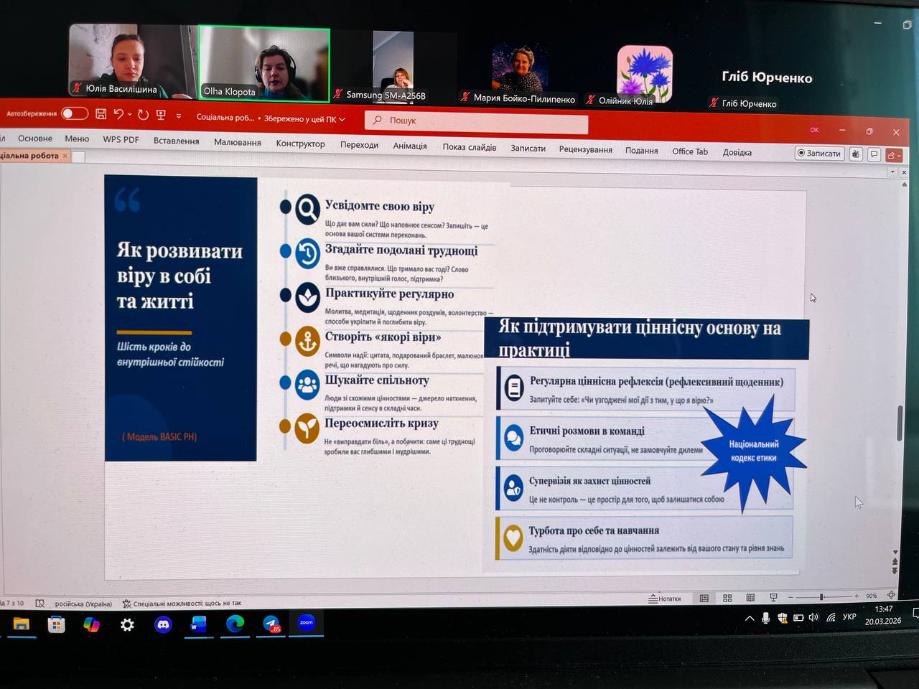Toggle the Автозбереження autosave switch
919x689 pixels.
point(74,113)
